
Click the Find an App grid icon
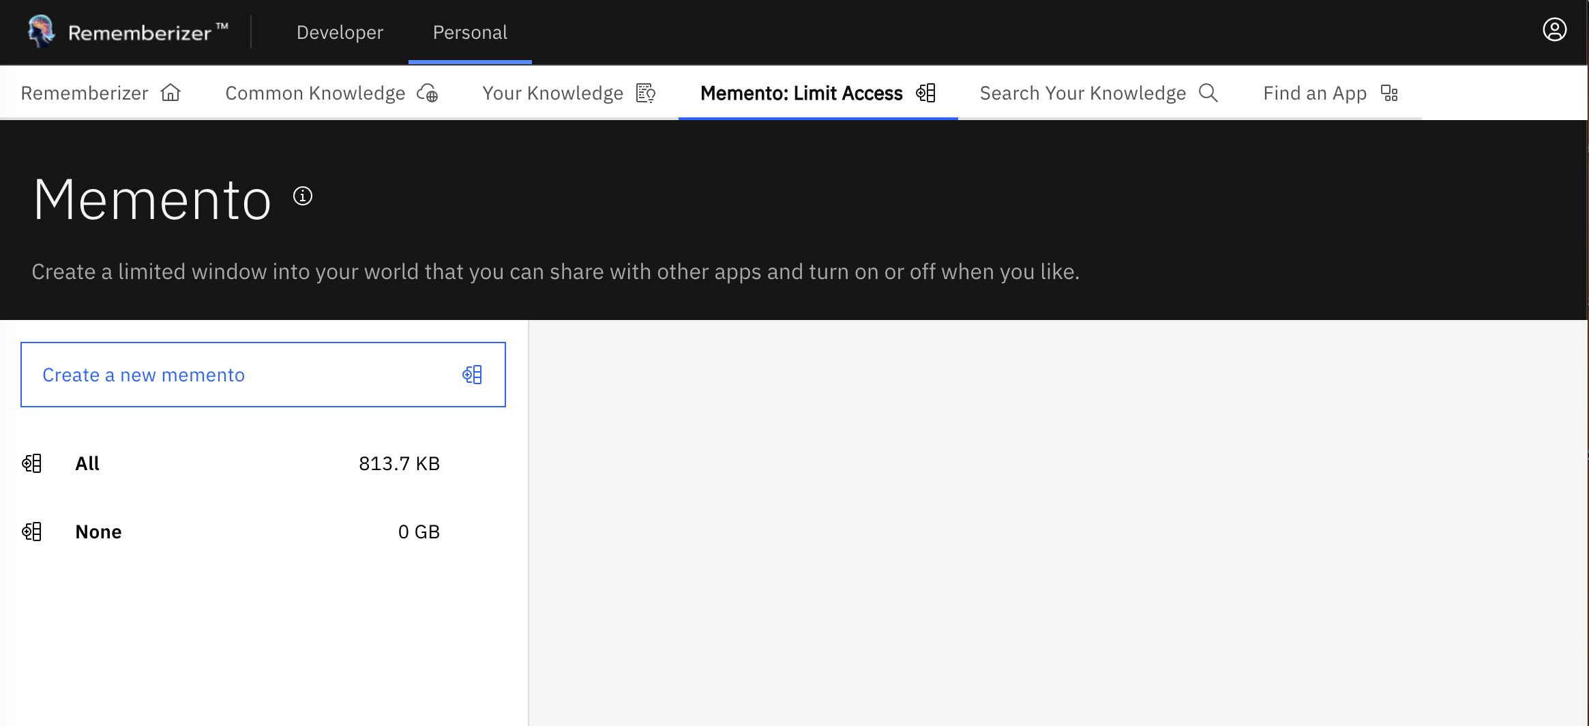pyautogui.click(x=1389, y=93)
